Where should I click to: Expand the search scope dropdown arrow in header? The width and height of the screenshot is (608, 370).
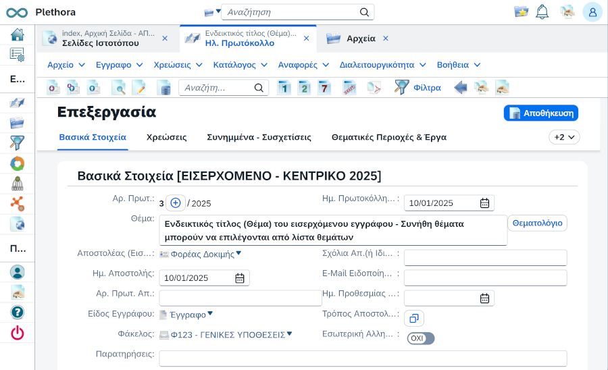pyautogui.click(x=218, y=11)
